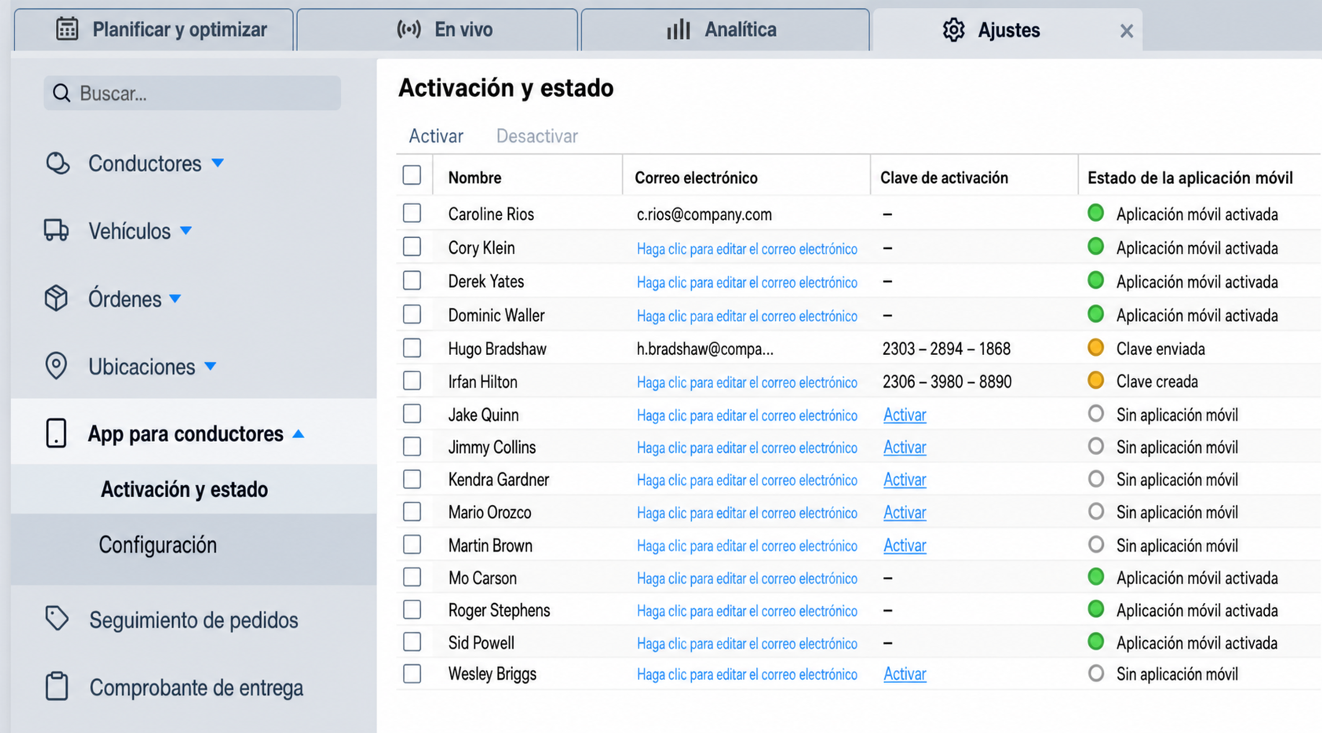Expand Conductores dropdown arrow
Screen dimensions: 1322x733
pos(217,163)
